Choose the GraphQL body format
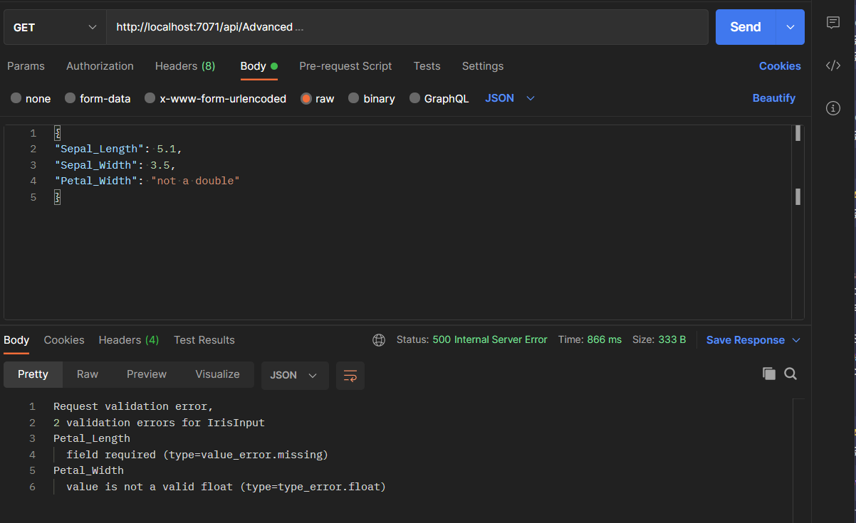This screenshot has width=856, height=523. 439,98
